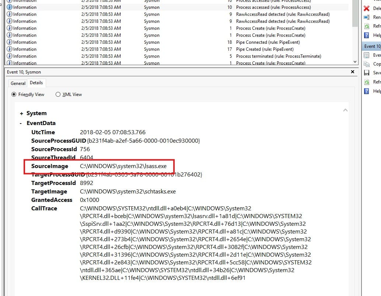Click the TargetImage label
This screenshot has height=296, width=381.
pos(49,192)
